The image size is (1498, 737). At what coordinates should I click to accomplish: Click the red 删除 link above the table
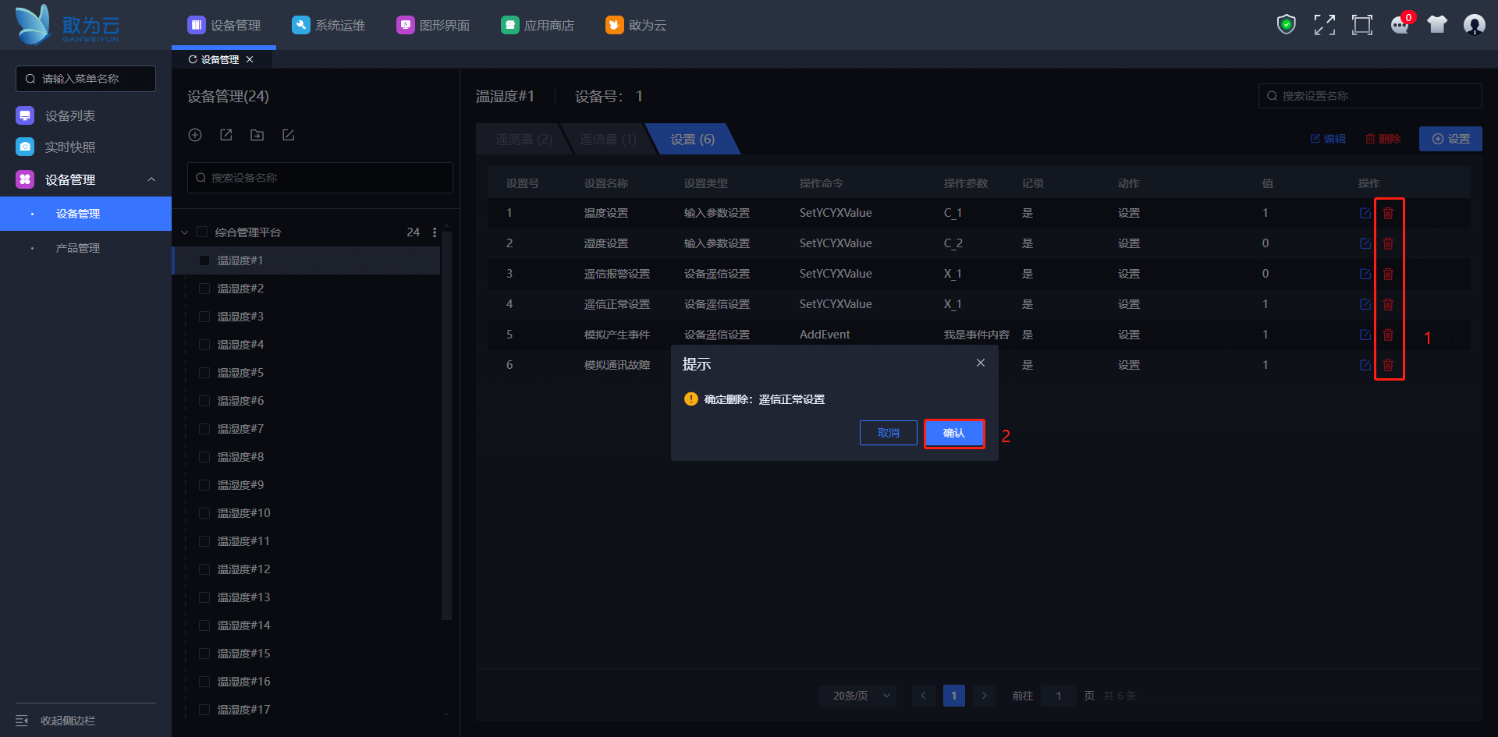point(1383,139)
